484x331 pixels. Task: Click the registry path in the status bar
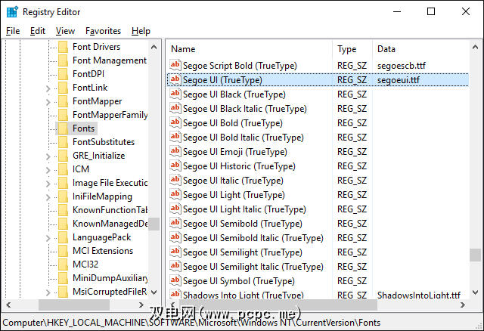tap(191, 323)
